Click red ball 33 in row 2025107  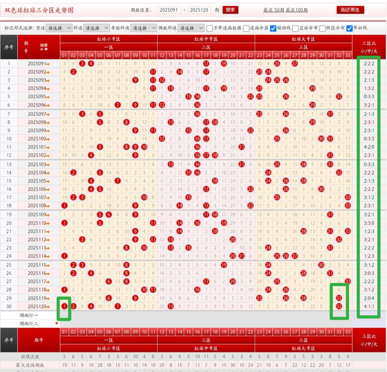tap(348, 197)
